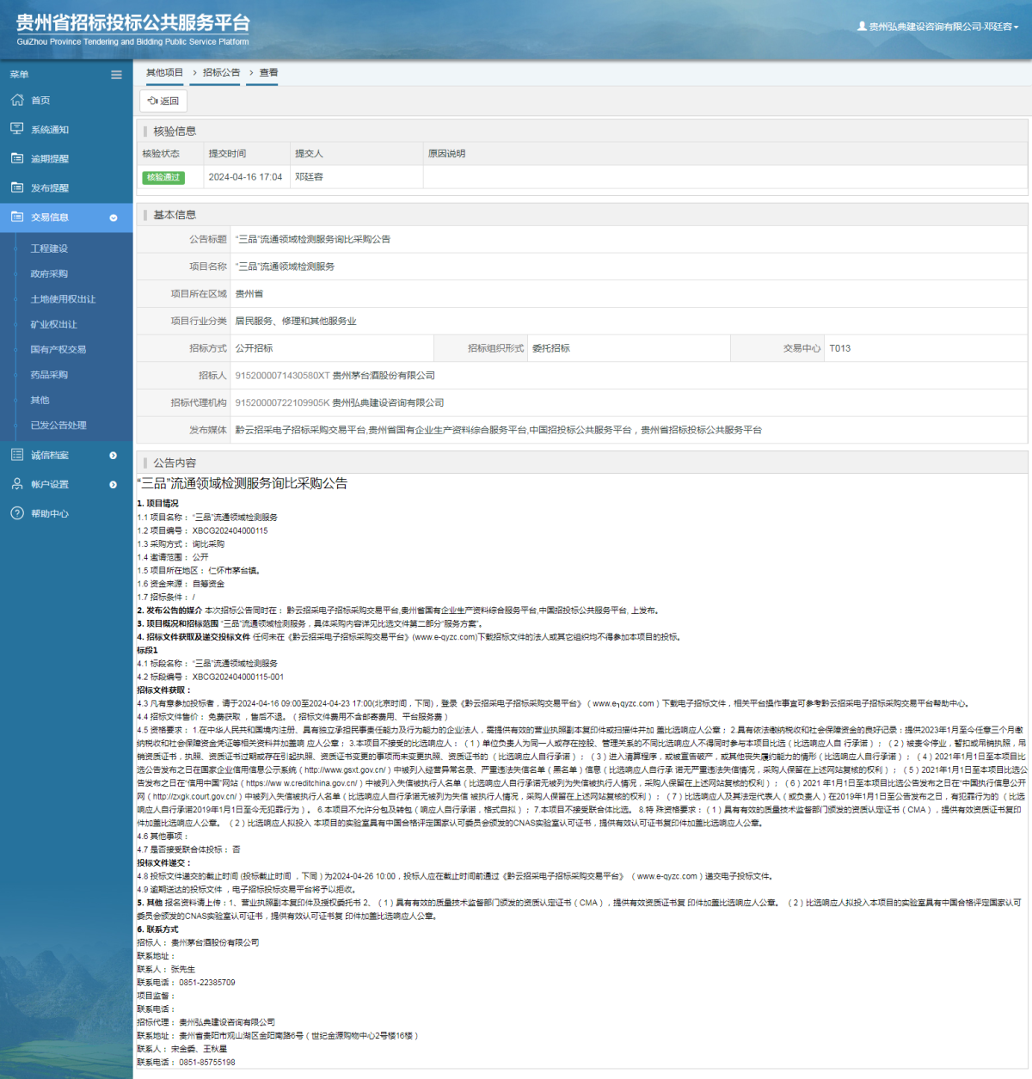Viewport: 1032px width, 1079px height.
Task: Collapse the 交易信息 section arrow
Action: (x=114, y=218)
